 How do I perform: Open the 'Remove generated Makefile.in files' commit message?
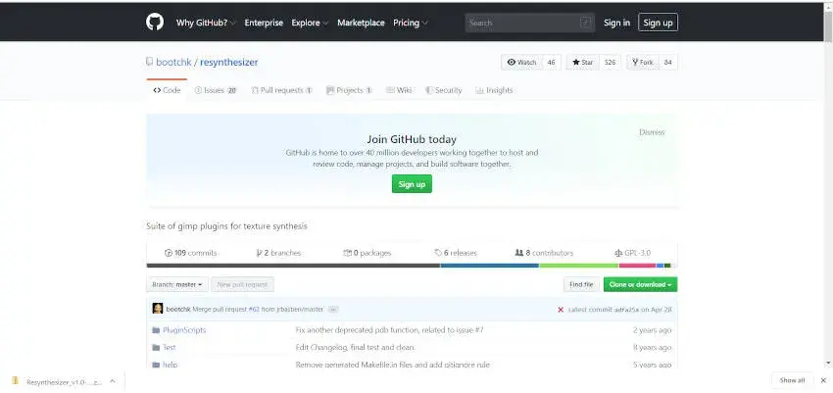click(x=393, y=365)
